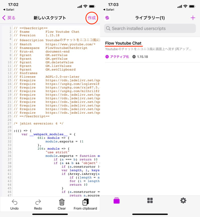
Task: Return to Safari from the library screen
Action: tap(108, 10)
